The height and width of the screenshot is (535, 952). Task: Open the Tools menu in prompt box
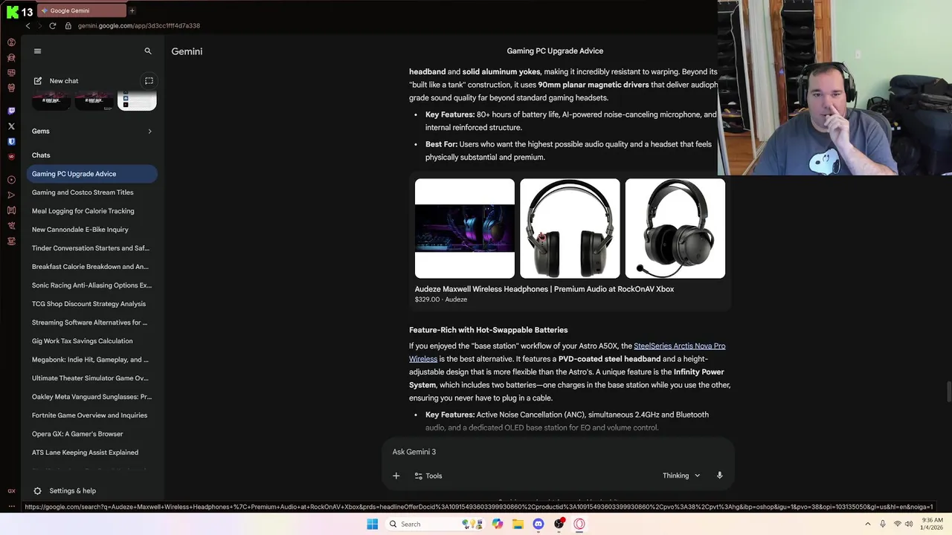[428, 476]
